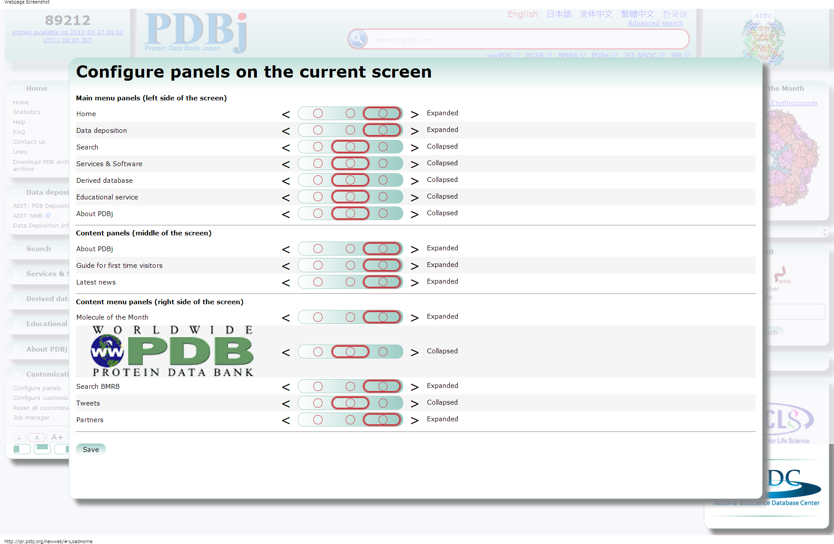Select the third radio option for Tweets
834x544 pixels.
(x=383, y=403)
